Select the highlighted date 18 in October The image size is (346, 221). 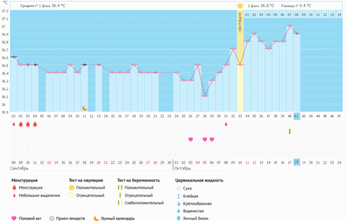tap(297, 162)
